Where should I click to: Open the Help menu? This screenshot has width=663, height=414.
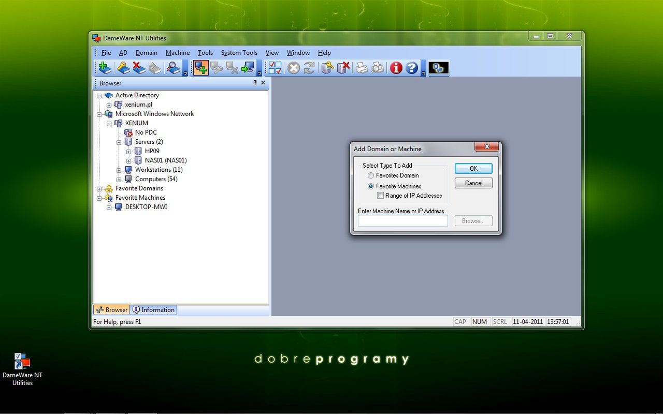click(x=324, y=53)
